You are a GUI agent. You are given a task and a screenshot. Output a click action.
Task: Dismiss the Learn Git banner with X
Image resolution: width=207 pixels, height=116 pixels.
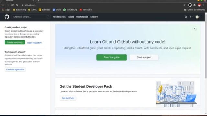click(x=195, y=29)
